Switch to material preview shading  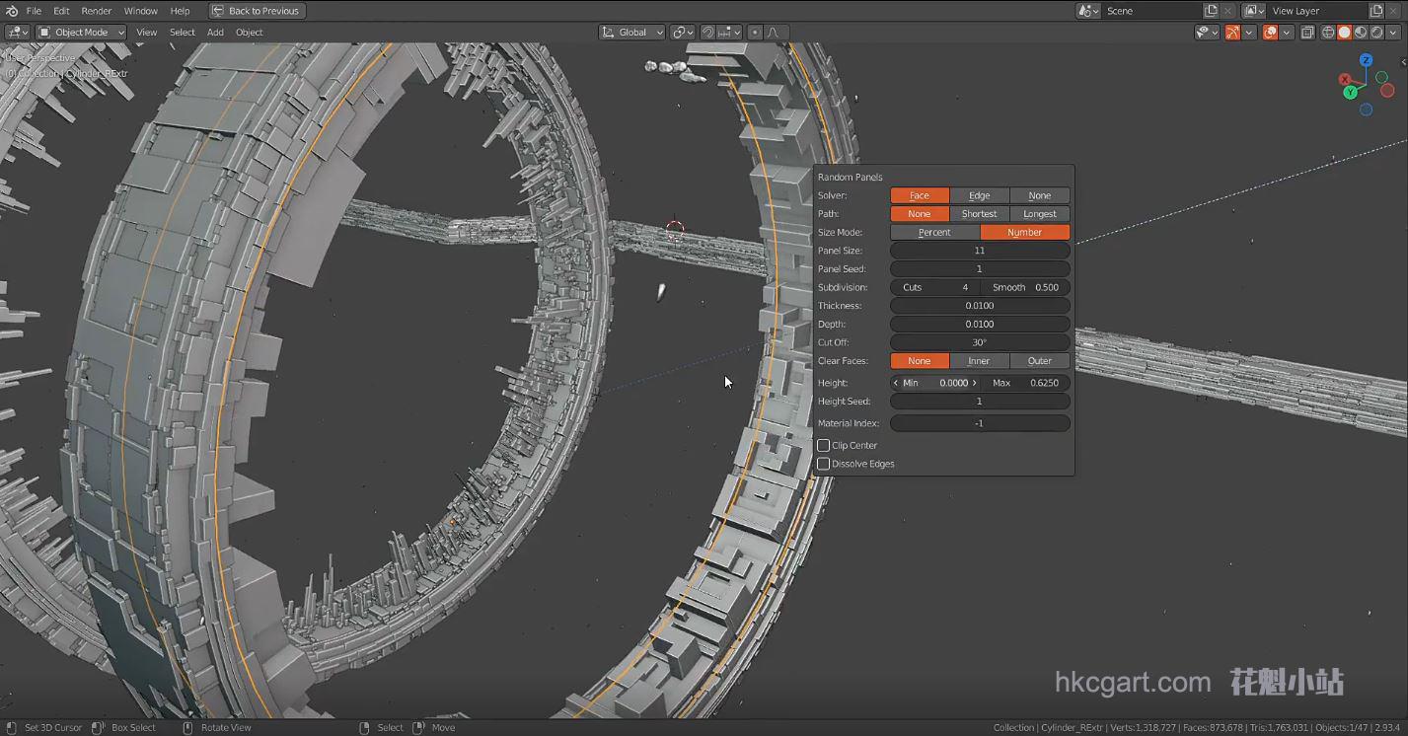1361,33
